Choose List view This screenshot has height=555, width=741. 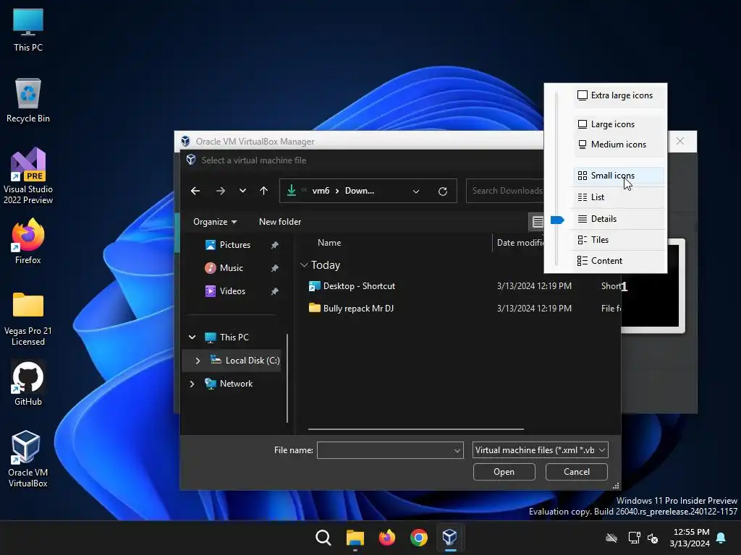pyautogui.click(x=619, y=197)
